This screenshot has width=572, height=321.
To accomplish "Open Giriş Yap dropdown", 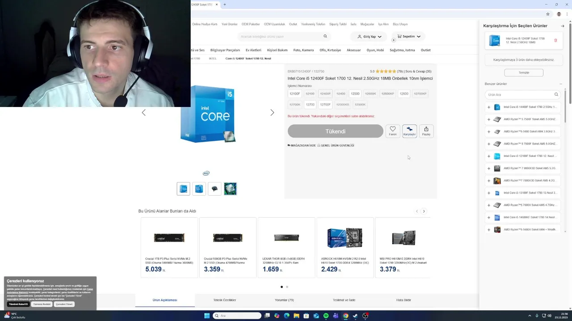I will tap(369, 37).
